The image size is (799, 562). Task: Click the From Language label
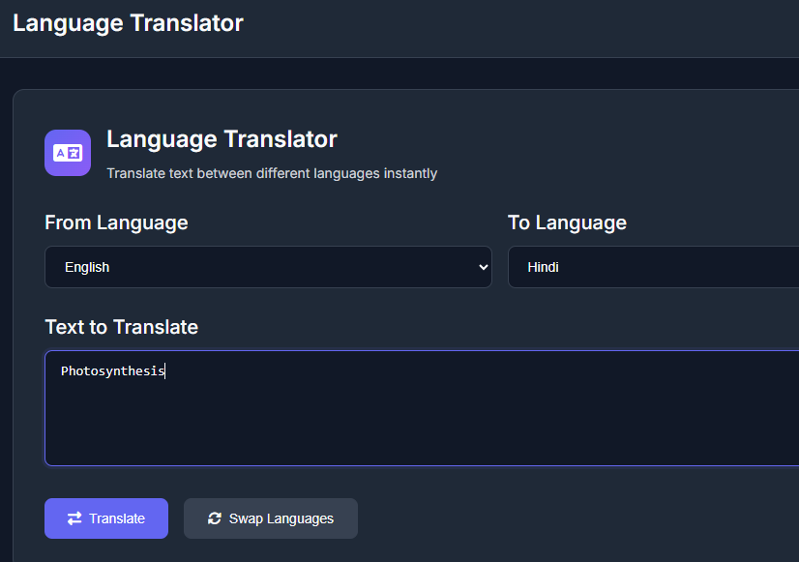pyautogui.click(x=115, y=222)
